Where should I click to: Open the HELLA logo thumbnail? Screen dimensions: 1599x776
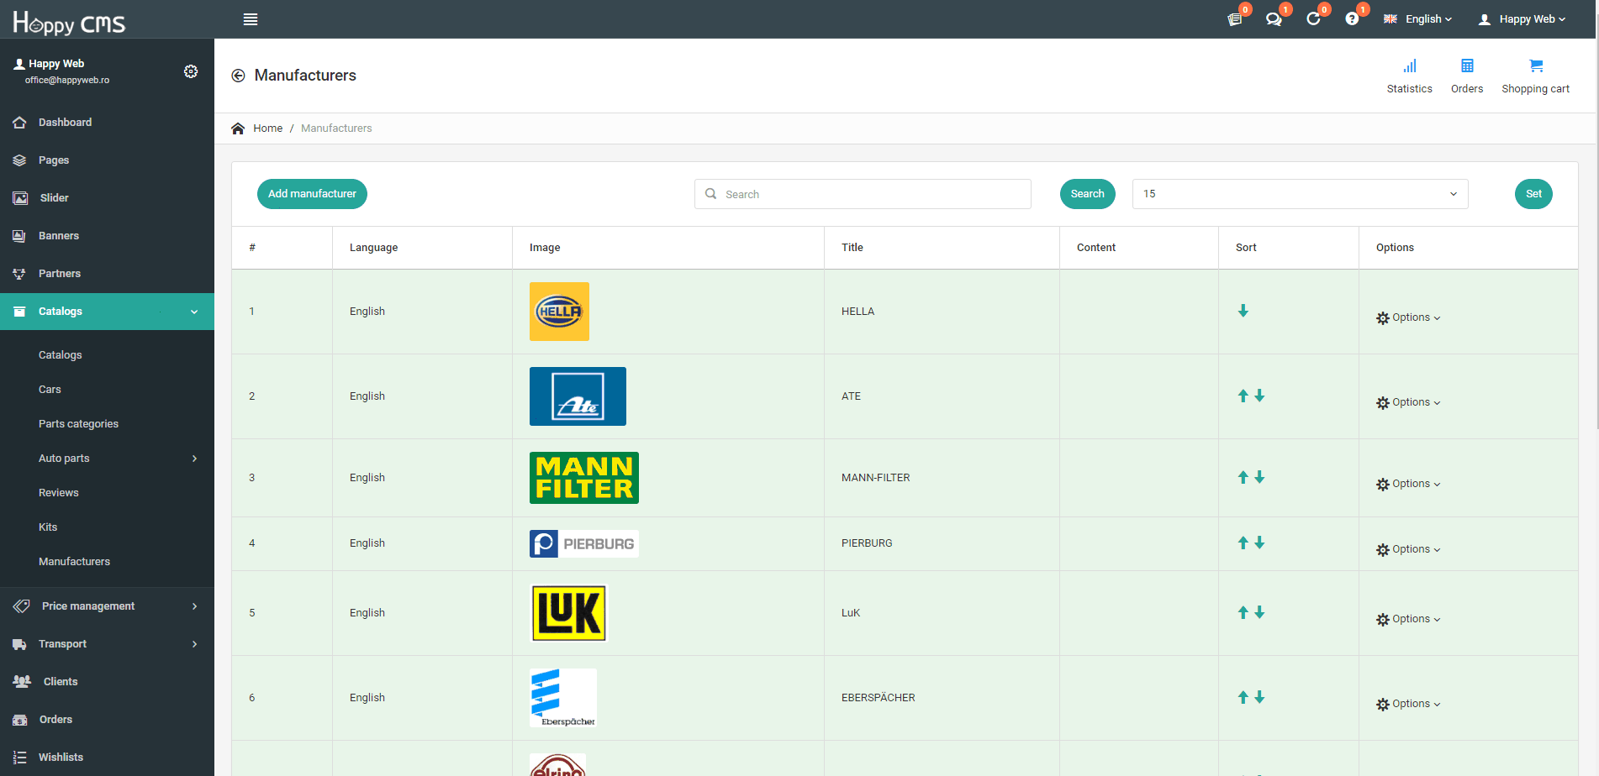559,312
